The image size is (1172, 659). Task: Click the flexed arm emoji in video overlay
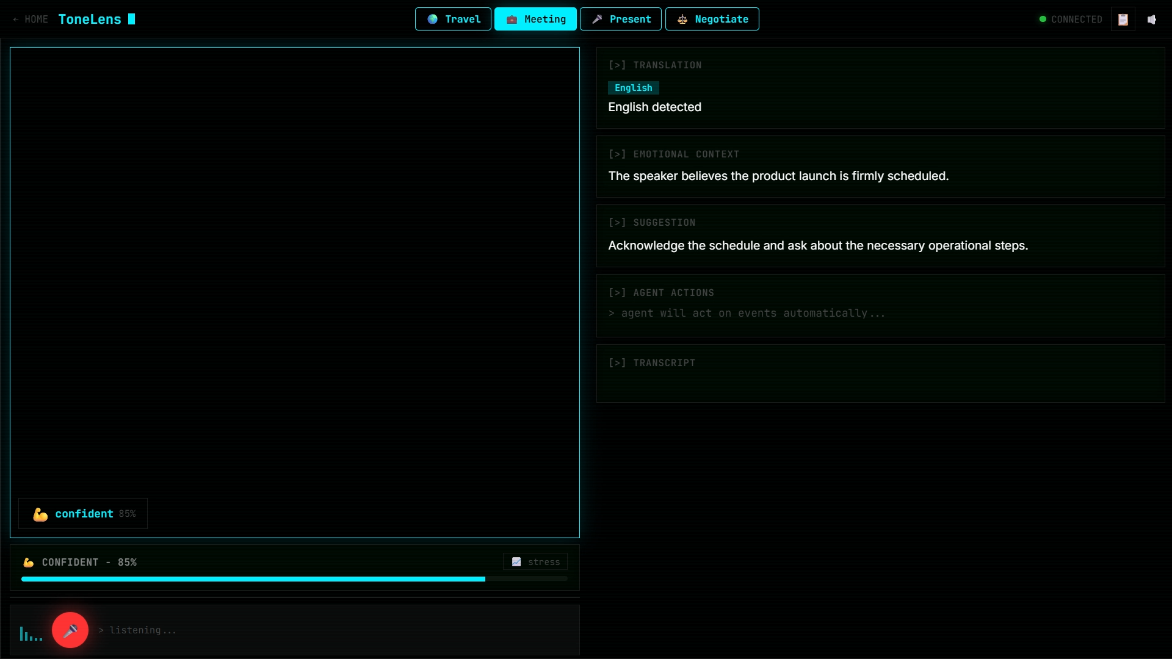(x=40, y=514)
